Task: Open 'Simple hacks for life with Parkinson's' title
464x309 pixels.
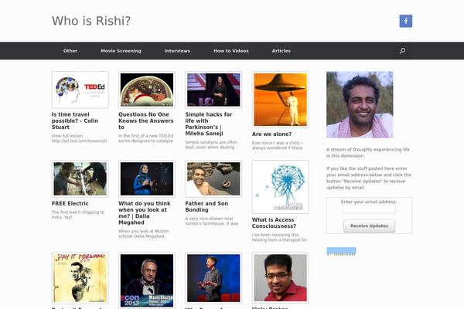Action: (209, 124)
